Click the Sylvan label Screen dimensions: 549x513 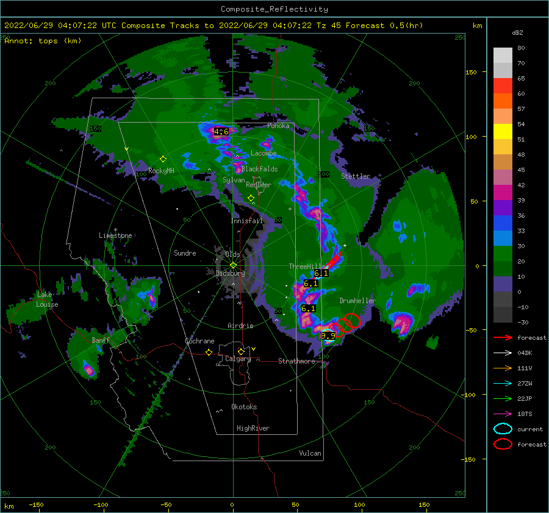pos(234,180)
